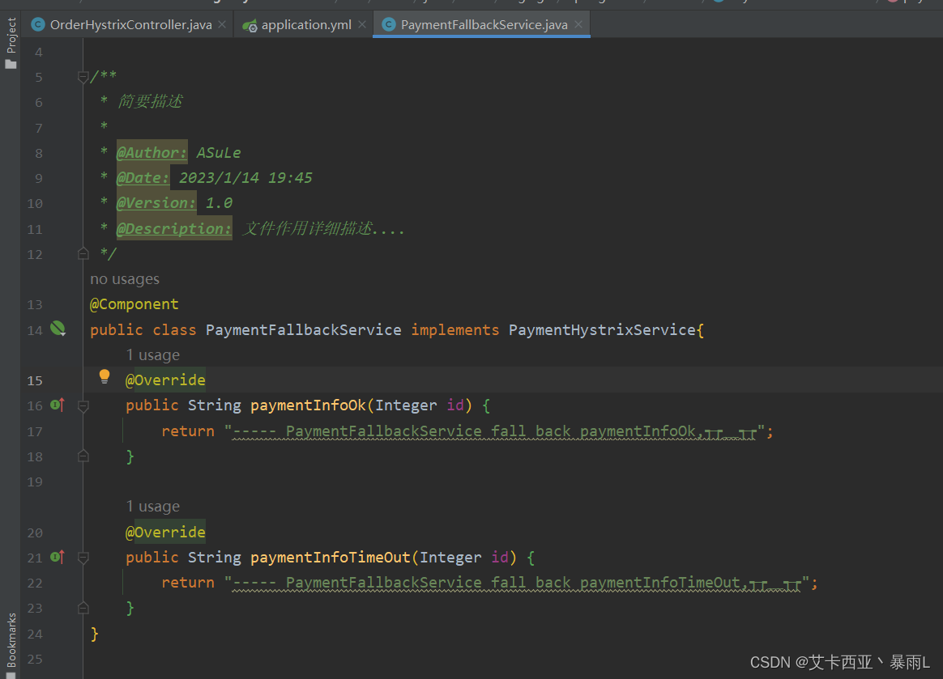943x679 pixels.
Task: Click the 'implements' keyword on line 14
Action: [454, 330]
